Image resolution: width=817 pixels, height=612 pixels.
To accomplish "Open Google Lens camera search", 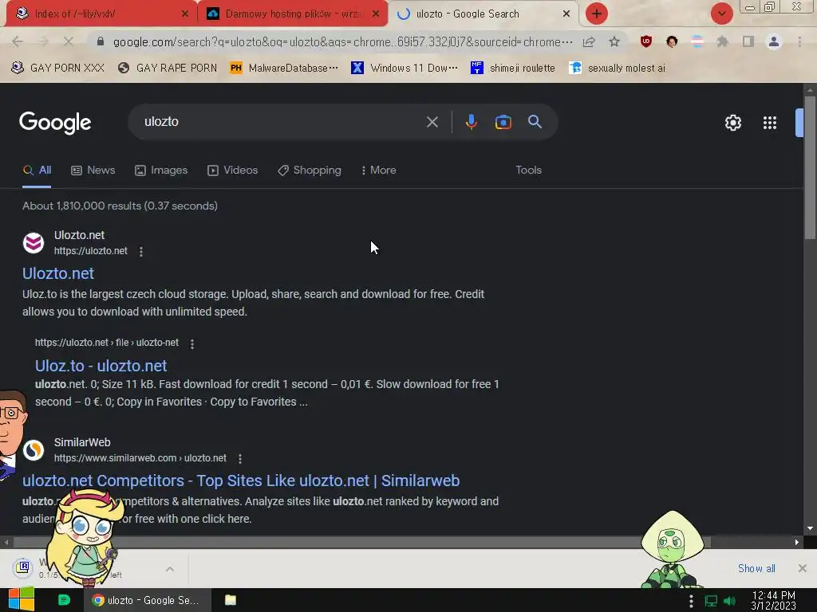I will click(x=503, y=122).
